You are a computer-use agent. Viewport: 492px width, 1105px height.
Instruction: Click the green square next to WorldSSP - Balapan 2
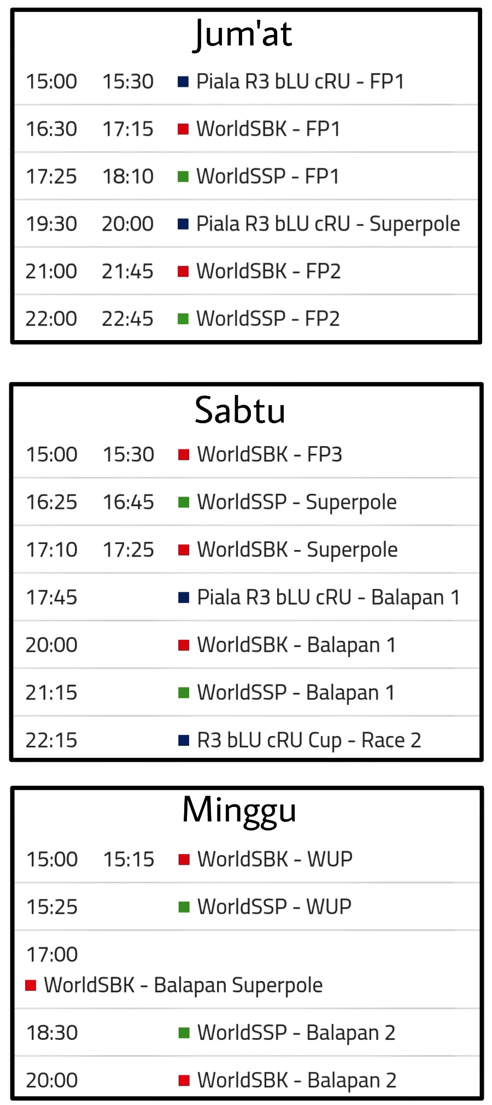[184, 1033]
